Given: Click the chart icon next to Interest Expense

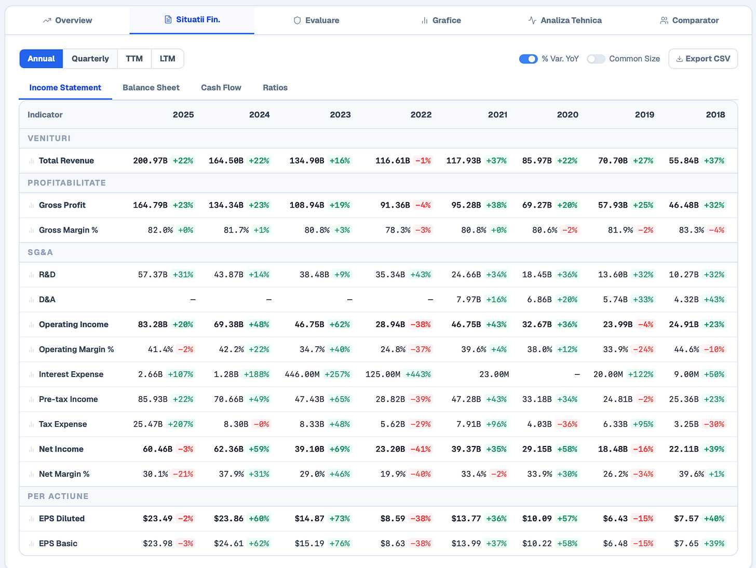Looking at the screenshot, I should point(31,375).
